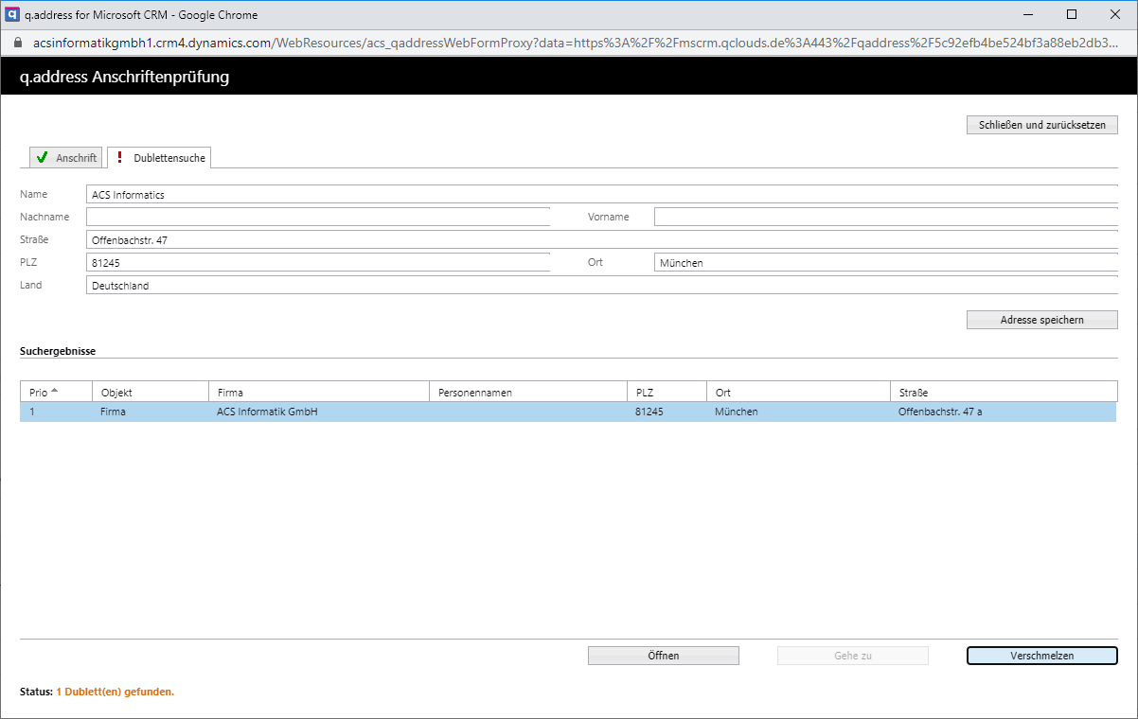This screenshot has height=719, width=1138.
Task: Sort results by PLZ column header
Action: tap(667, 392)
